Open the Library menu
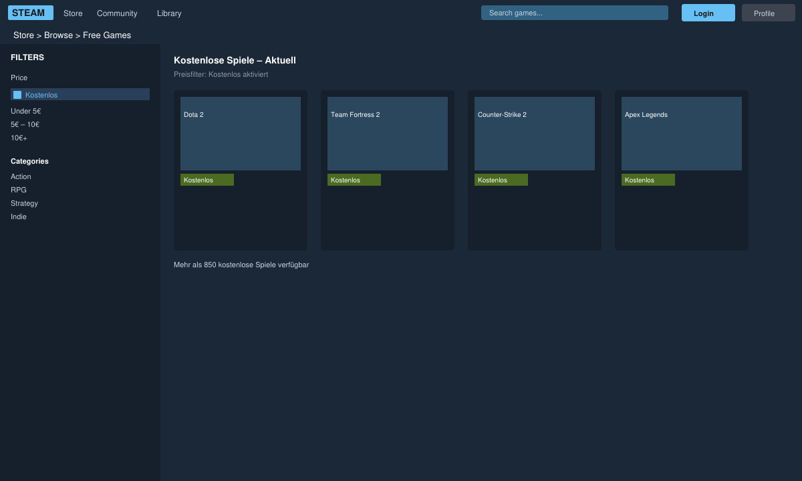The image size is (802, 481). [x=169, y=13]
